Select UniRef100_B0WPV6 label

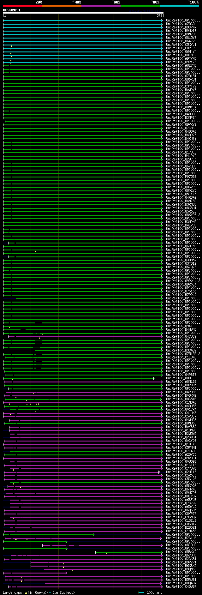pyautogui.click(x=181, y=90)
